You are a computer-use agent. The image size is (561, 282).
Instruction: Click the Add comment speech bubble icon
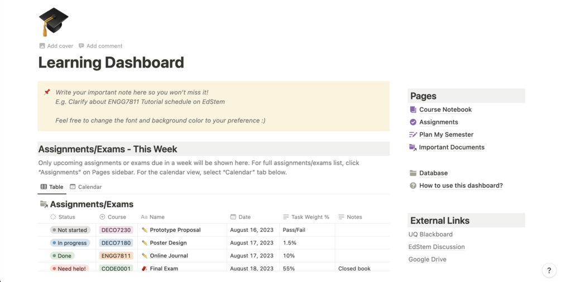[81, 46]
